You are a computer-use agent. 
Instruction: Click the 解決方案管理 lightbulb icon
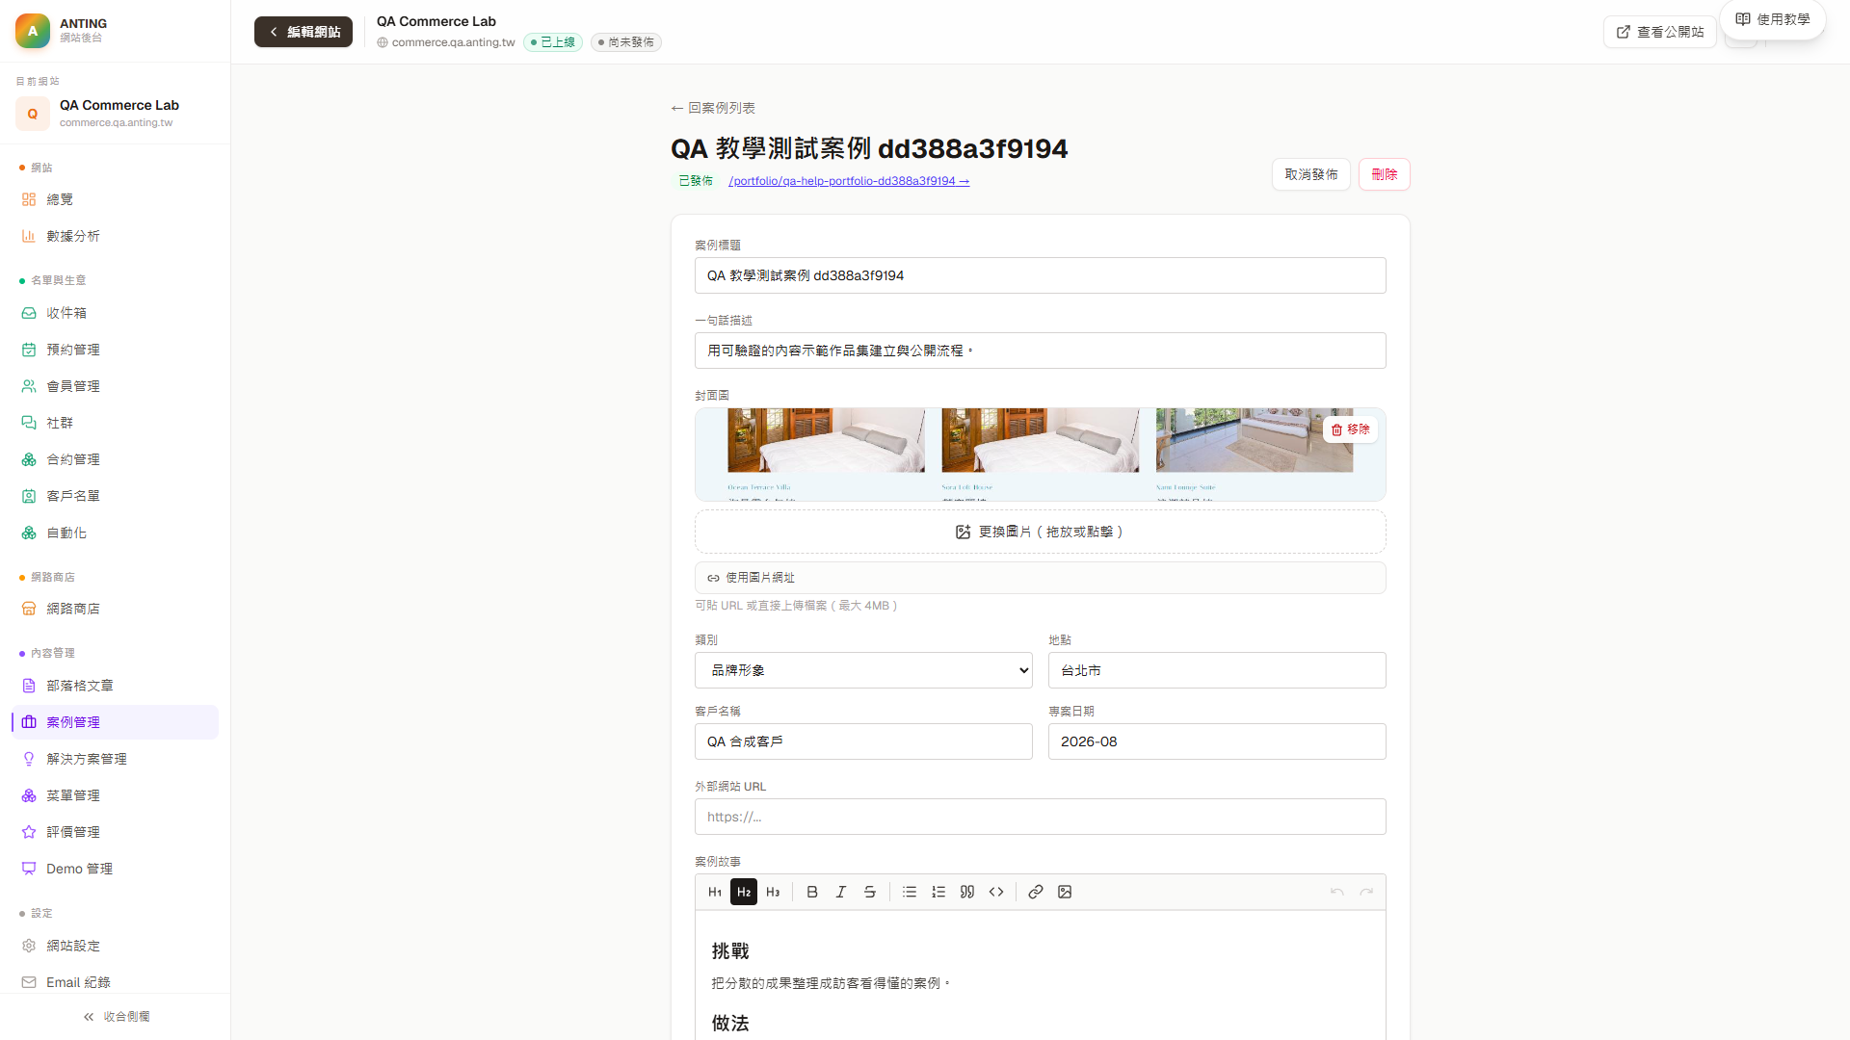click(29, 759)
